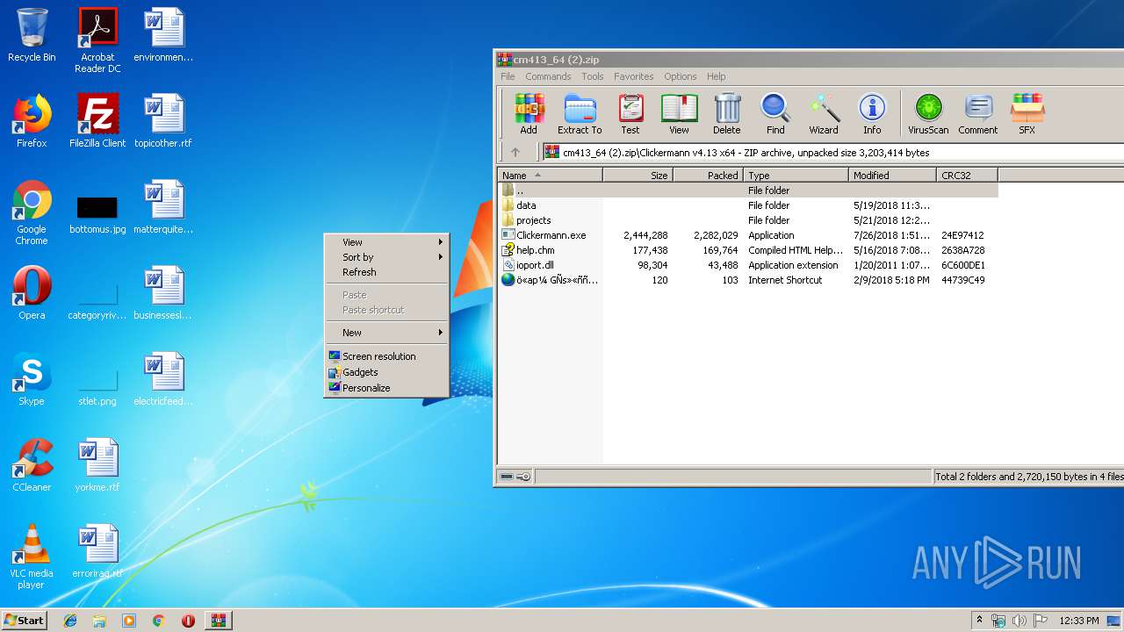
Task: Select the Skype desktop shortcut
Action: [x=32, y=379]
